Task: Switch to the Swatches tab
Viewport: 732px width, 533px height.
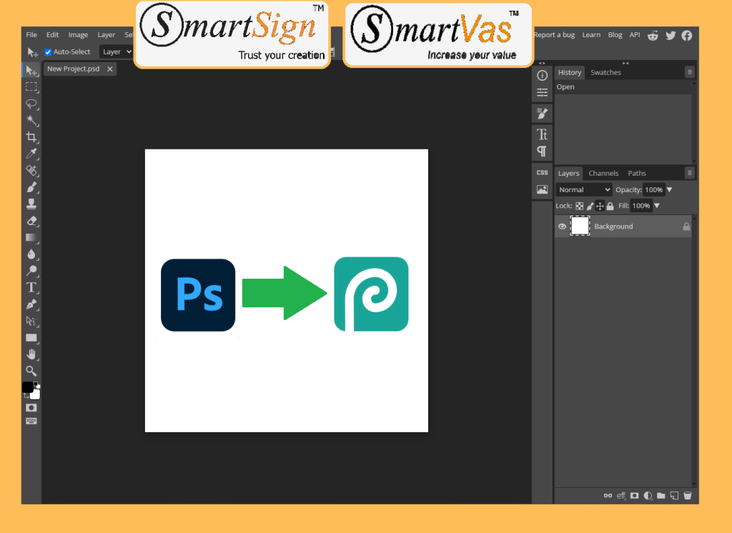Action: click(605, 72)
